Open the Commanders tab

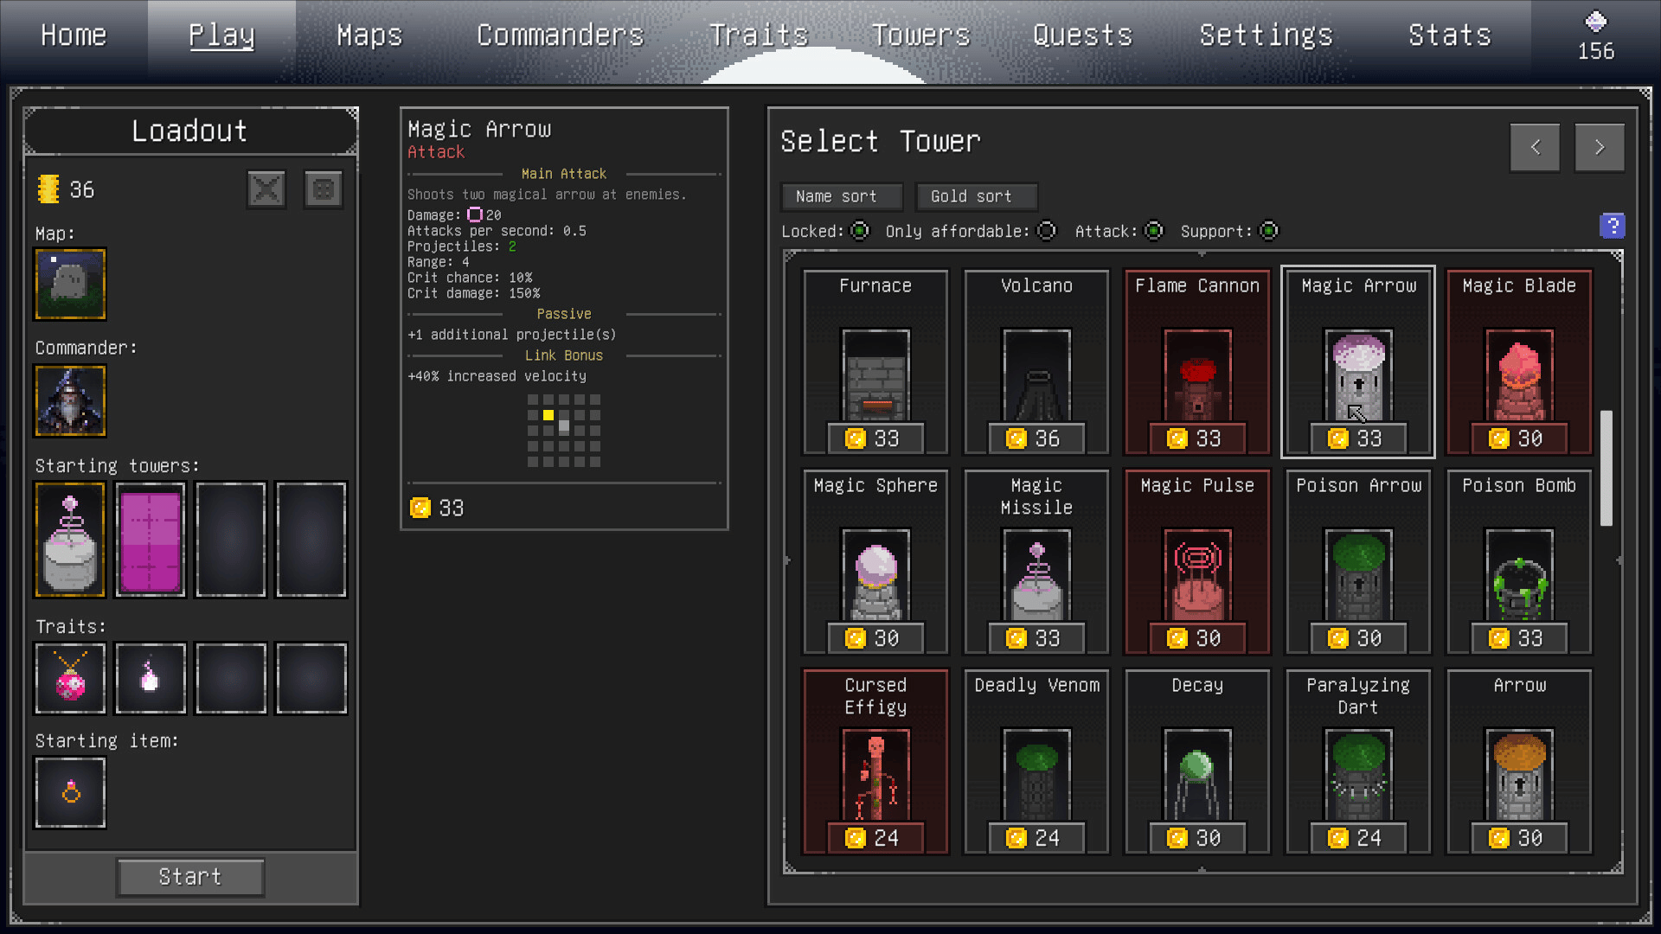point(560,35)
